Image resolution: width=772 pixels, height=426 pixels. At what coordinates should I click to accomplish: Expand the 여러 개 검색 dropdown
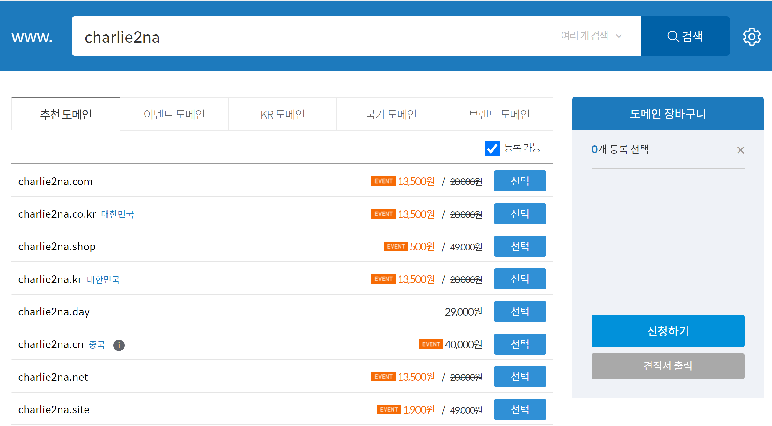pyautogui.click(x=591, y=36)
